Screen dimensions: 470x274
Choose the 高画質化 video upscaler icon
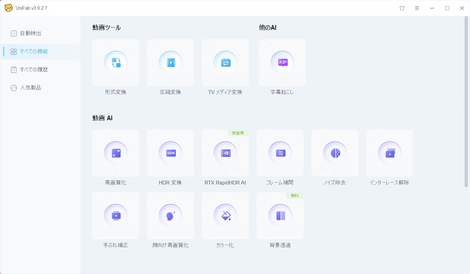click(x=116, y=153)
